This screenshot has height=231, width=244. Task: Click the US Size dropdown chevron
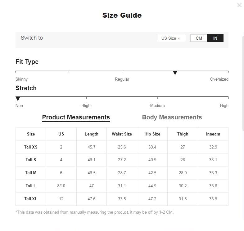tap(179, 38)
